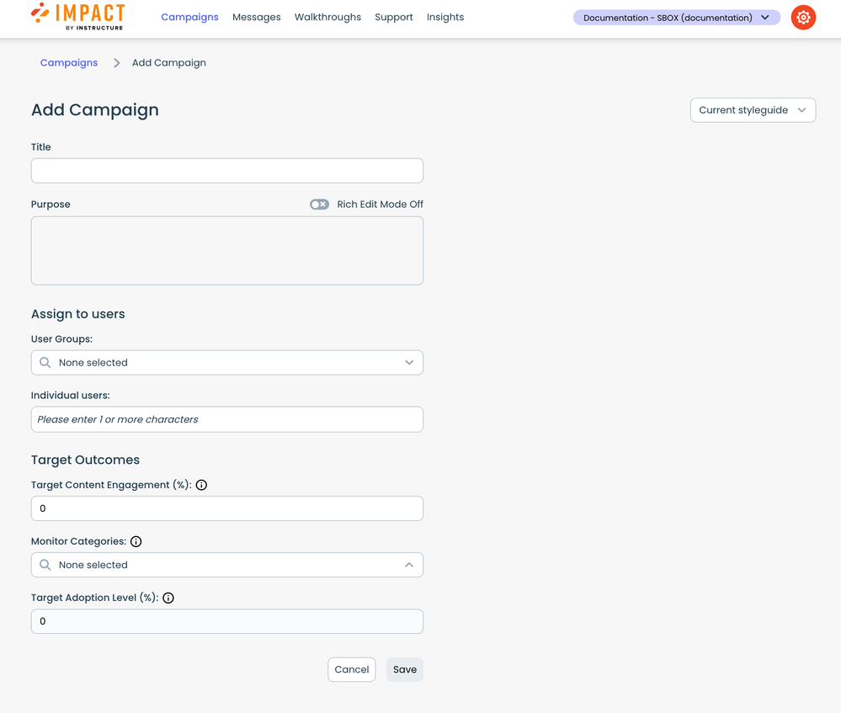Viewport: 841px width, 713px height.
Task: Click info icon next to Monitor Categories
Action: pyautogui.click(x=136, y=542)
